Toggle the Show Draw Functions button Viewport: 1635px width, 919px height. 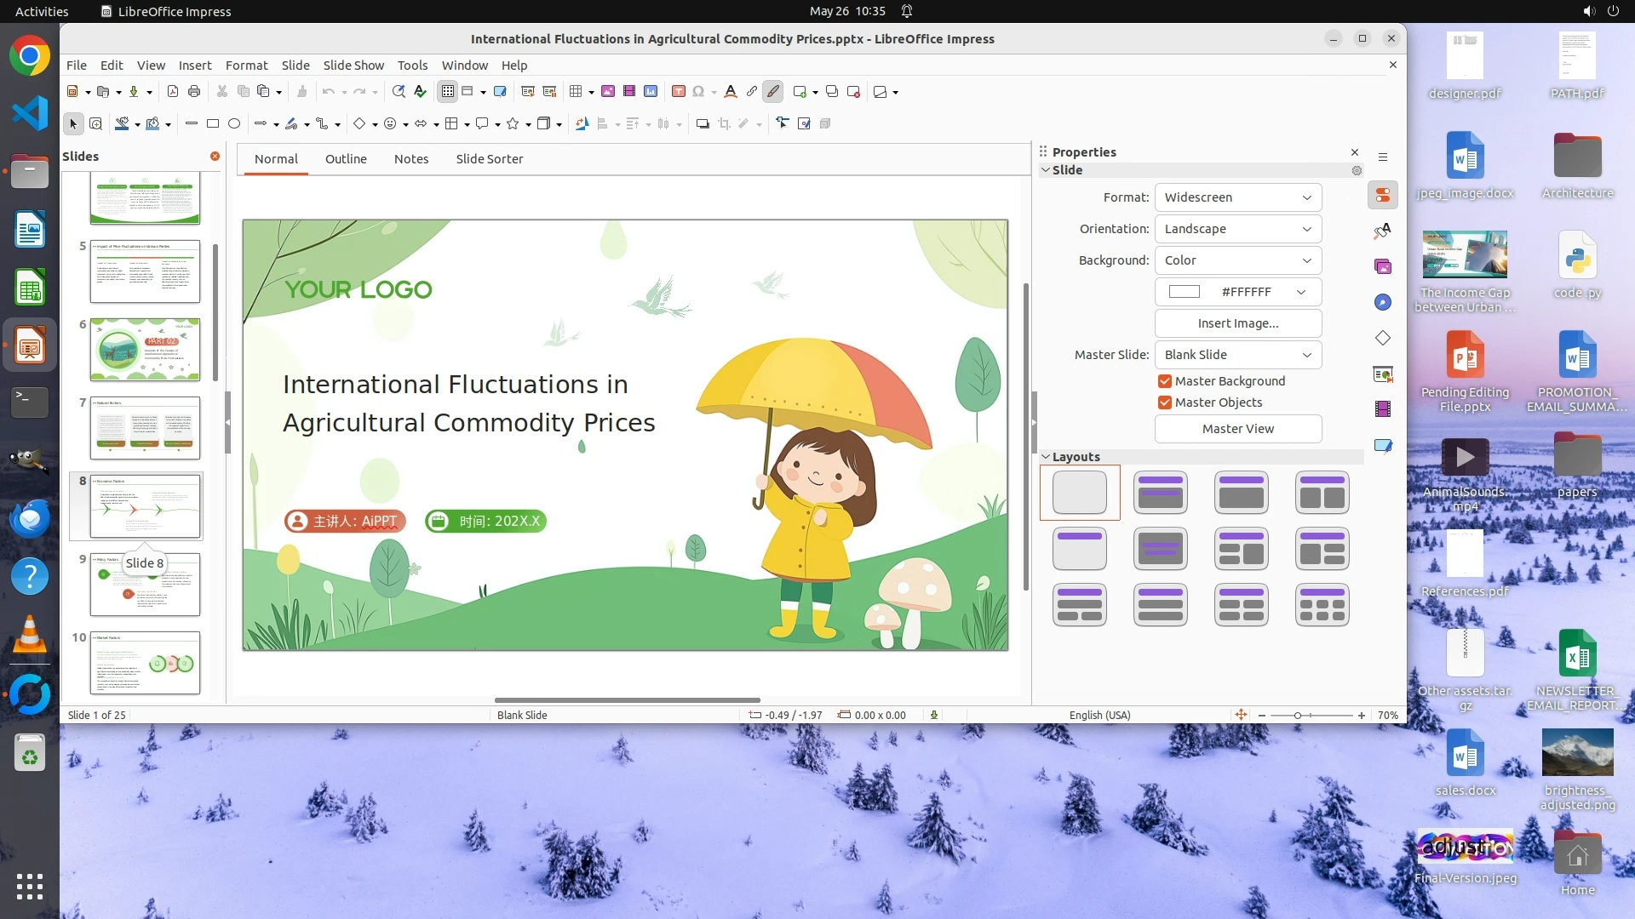[772, 91]
